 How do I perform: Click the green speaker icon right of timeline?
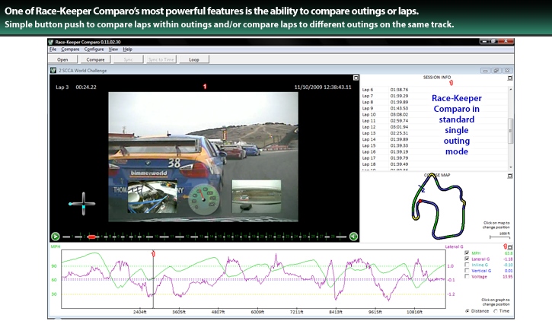tap(353, 237)
